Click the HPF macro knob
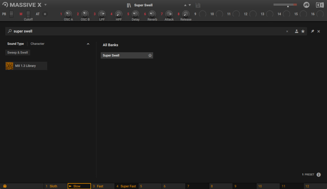The width and height of the screenshot is (327, 189). click(x=119, y=14)
